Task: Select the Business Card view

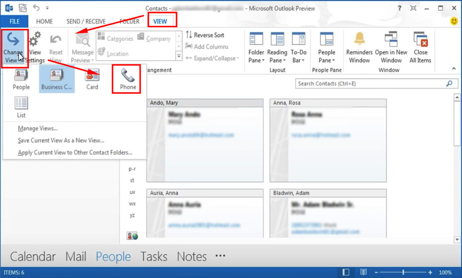Action: point(57,79)
